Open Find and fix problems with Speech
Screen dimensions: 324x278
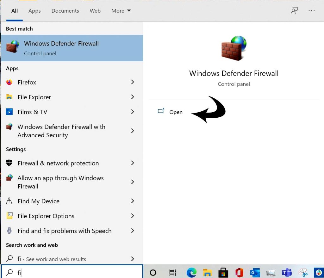pyautogui.click(x=72, y=231)
